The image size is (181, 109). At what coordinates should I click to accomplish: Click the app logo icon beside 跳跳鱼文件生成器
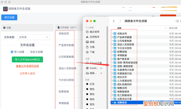coord(5,9)
